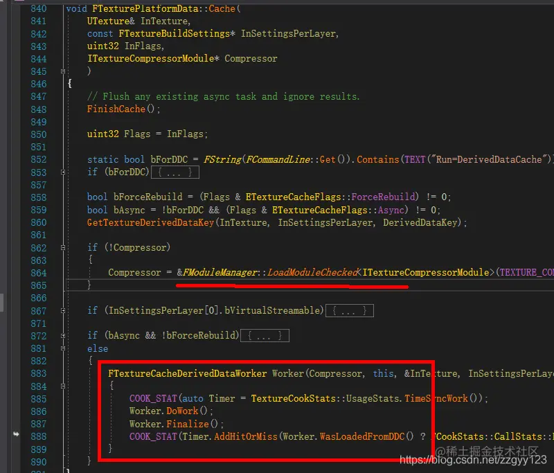Click UTexture& InTexture parameter on line 841
Screen dimensions: 554x473
pos(139,21)
